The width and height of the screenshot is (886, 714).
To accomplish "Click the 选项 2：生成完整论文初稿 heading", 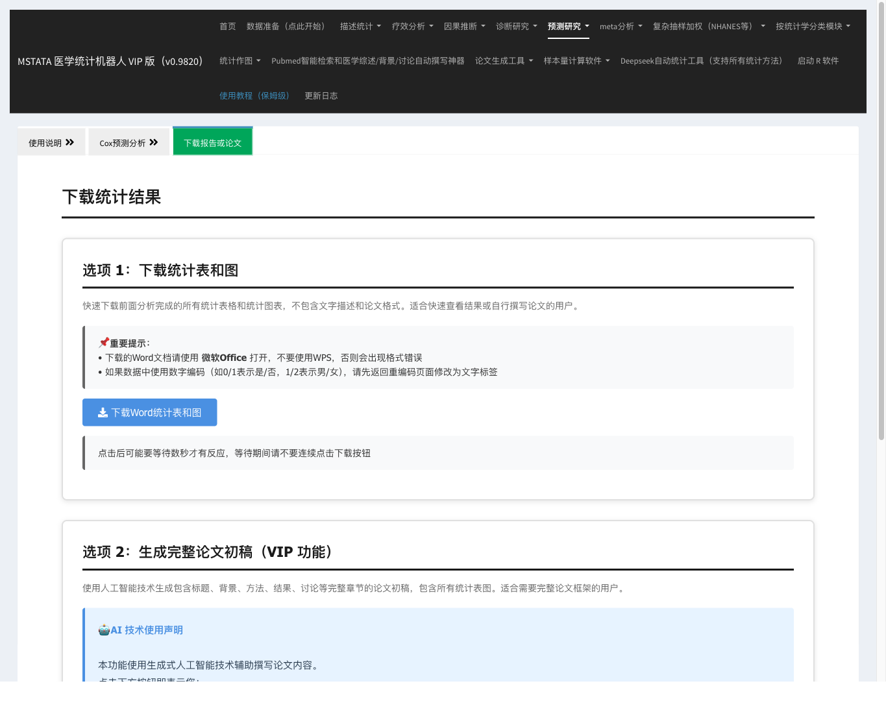I will pyautogui.click(x=211, y=552).
